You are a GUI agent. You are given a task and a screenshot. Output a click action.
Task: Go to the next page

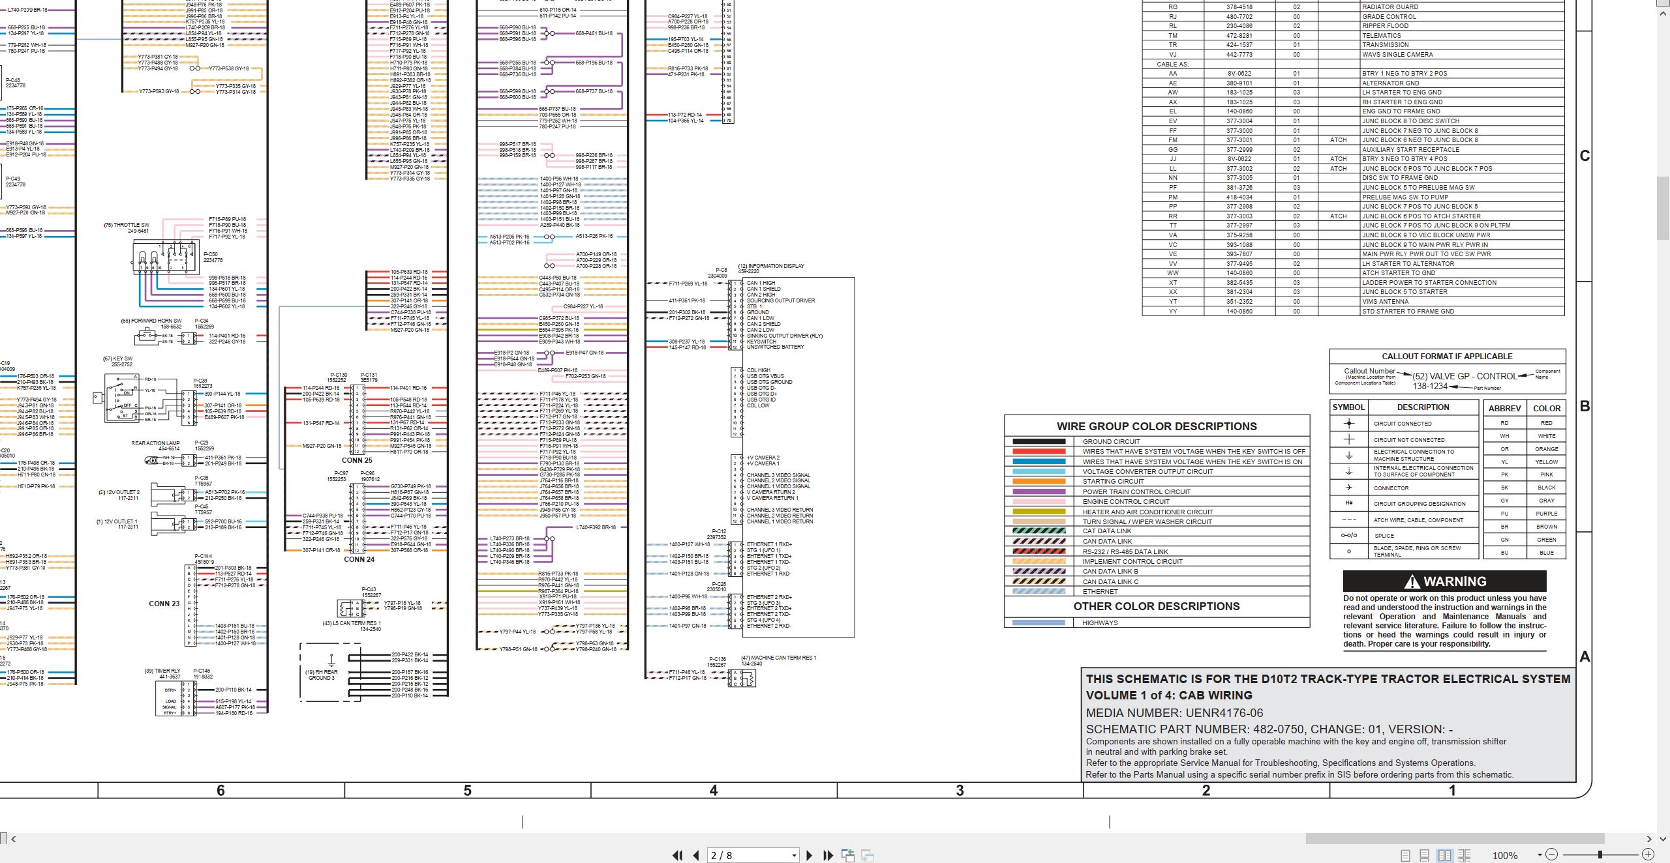pos(810,855)
